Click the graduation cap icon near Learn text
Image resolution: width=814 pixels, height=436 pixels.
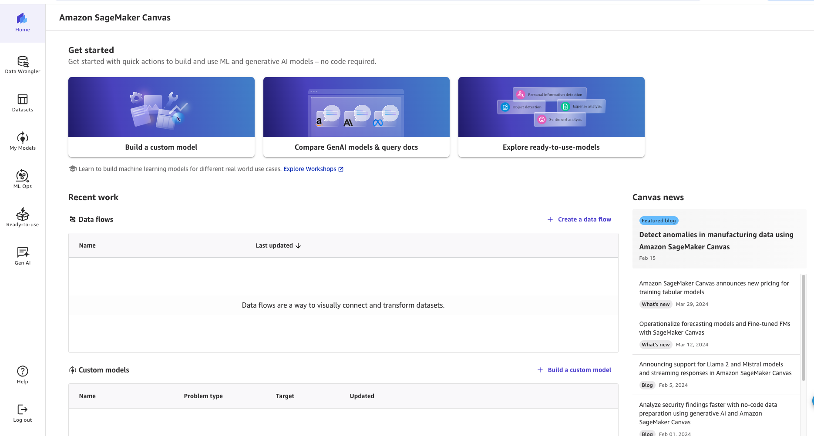pos(73,169)
